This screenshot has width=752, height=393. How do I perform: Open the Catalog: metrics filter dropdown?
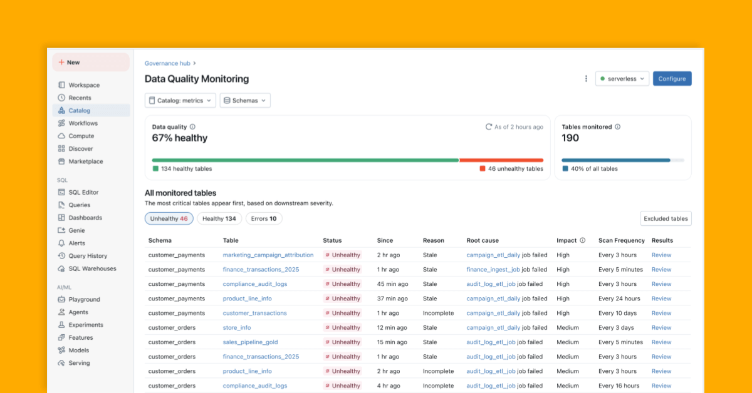(x=180, y=100)
